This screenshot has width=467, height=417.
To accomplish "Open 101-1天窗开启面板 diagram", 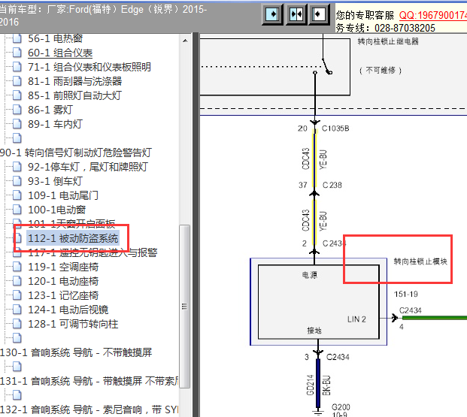I will [x=71, y=222].
